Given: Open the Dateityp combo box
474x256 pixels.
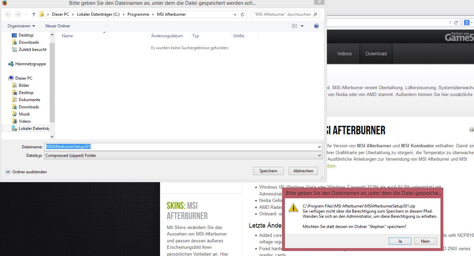Looking at the screenshot, I should [x=183, y=156].
